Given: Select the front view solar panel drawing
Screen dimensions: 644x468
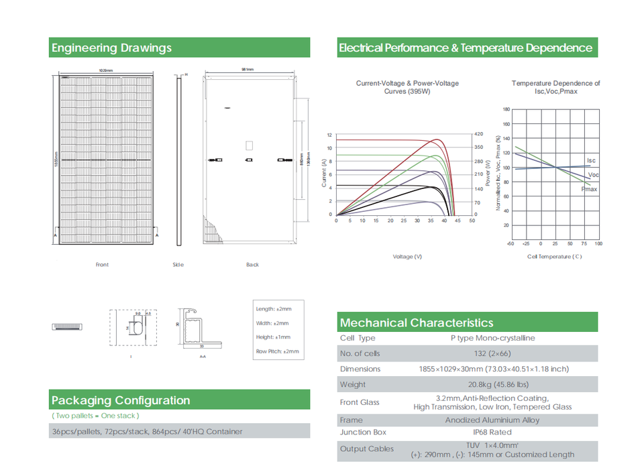Looking at the screenshot, I should pos(105,160).
